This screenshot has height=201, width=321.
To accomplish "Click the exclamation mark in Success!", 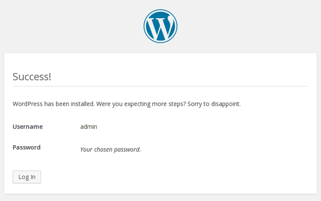I will (49, 77).
